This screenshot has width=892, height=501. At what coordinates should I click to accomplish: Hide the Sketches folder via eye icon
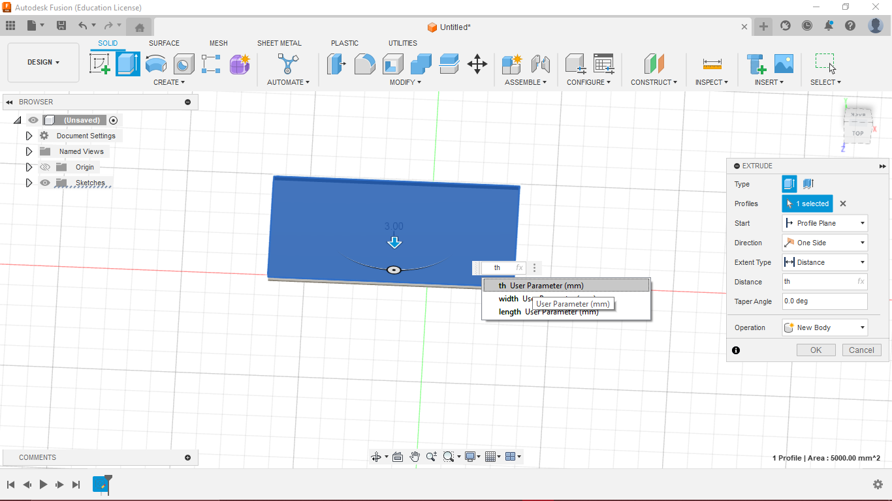[45, 183]
